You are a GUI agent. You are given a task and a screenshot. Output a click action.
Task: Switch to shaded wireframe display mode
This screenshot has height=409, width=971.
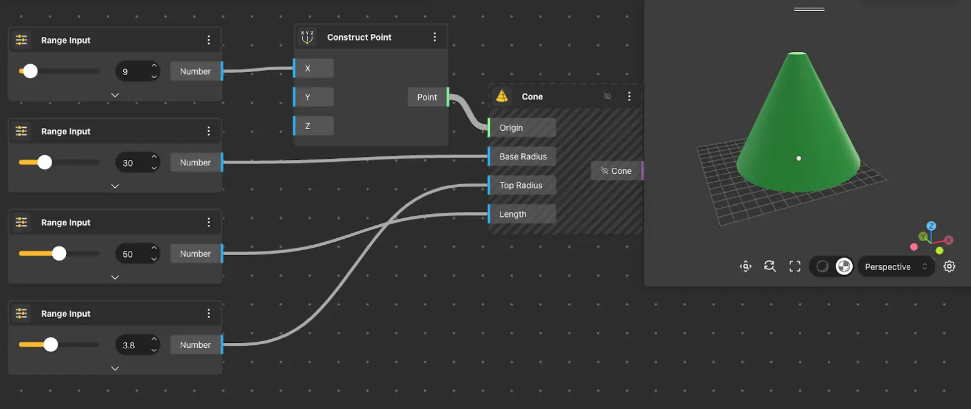click(x=844, y=267)
